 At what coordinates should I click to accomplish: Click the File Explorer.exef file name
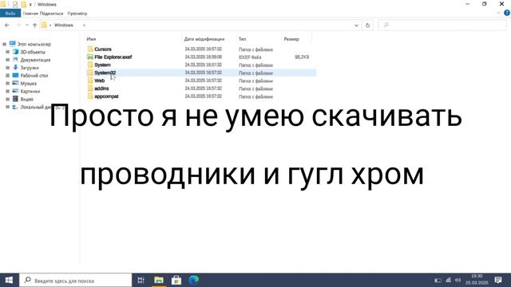click(x=113, y=57)
